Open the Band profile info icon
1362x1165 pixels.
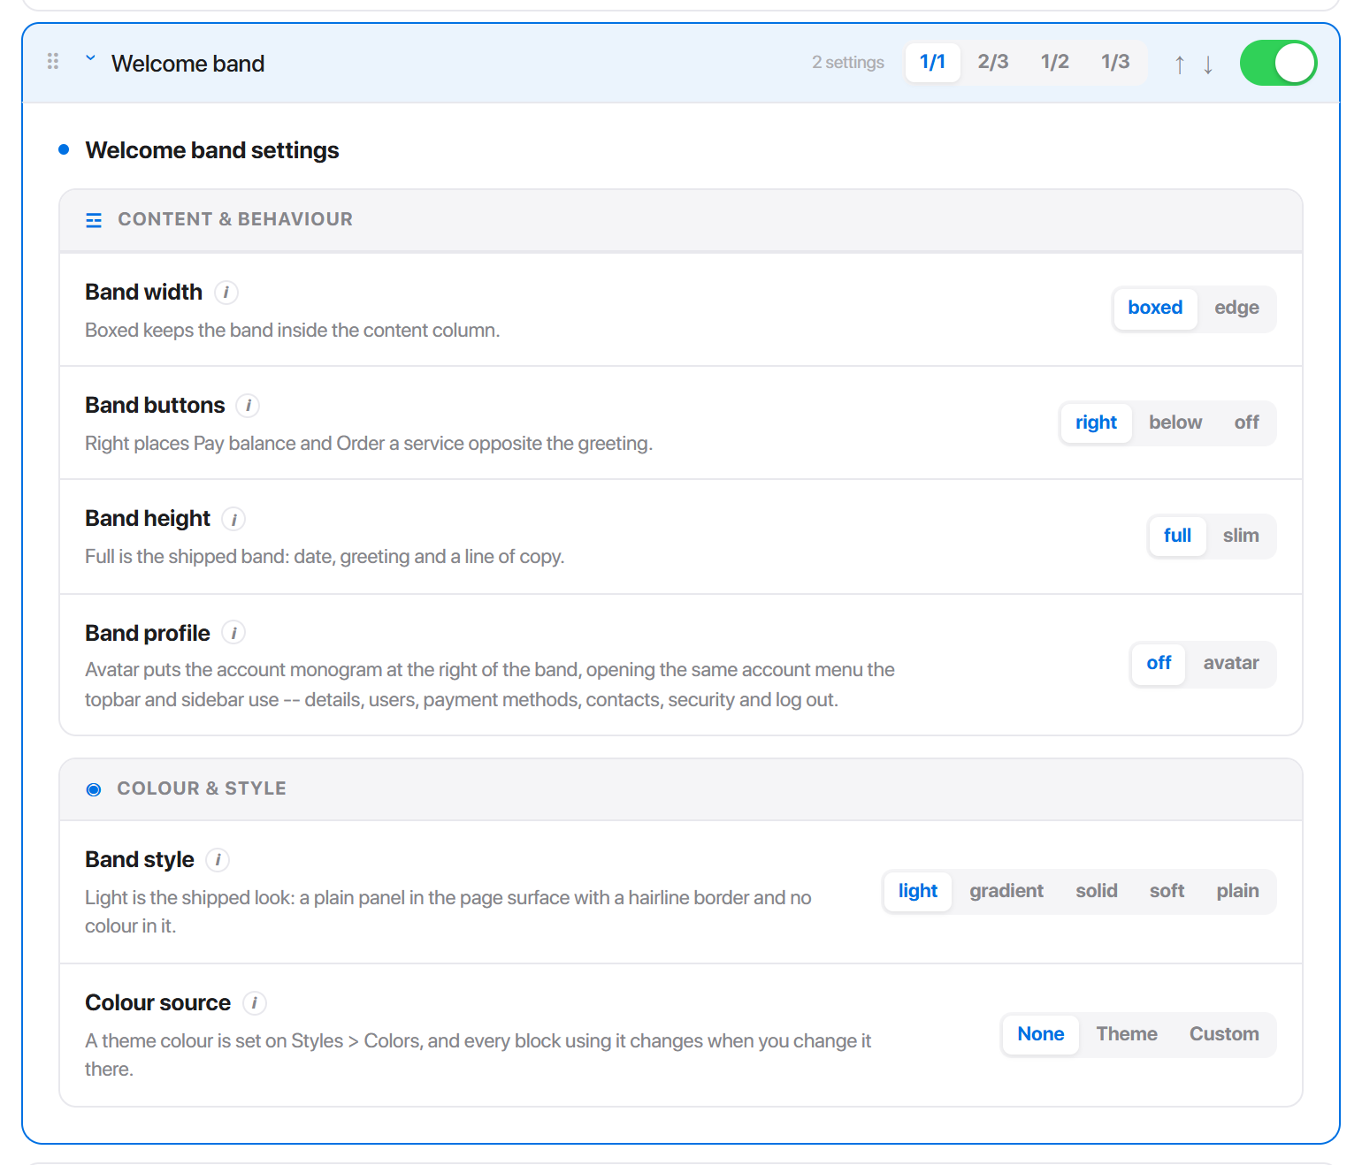tap(233, 633)
